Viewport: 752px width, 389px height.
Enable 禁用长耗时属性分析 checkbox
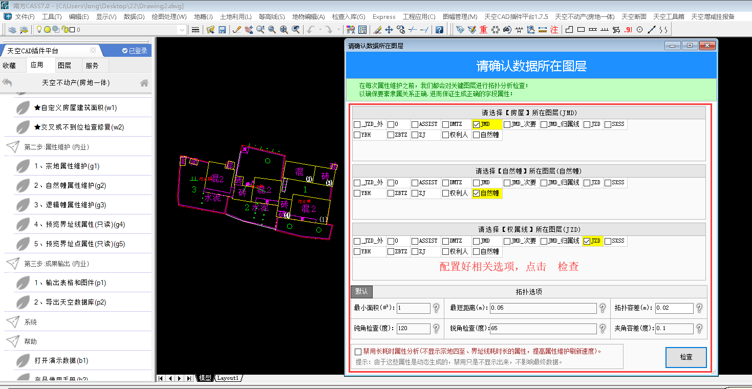tap(358, 352)
